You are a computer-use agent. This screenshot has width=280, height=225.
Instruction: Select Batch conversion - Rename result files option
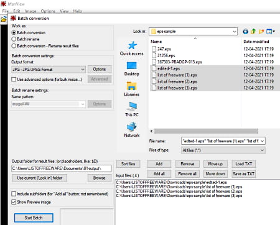click(14, 46)
